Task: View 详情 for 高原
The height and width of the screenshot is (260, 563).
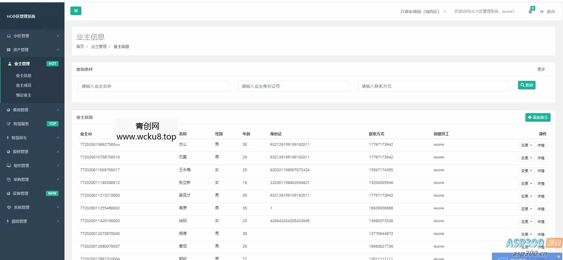Action: pyautogui.click(x=541, y=209)
